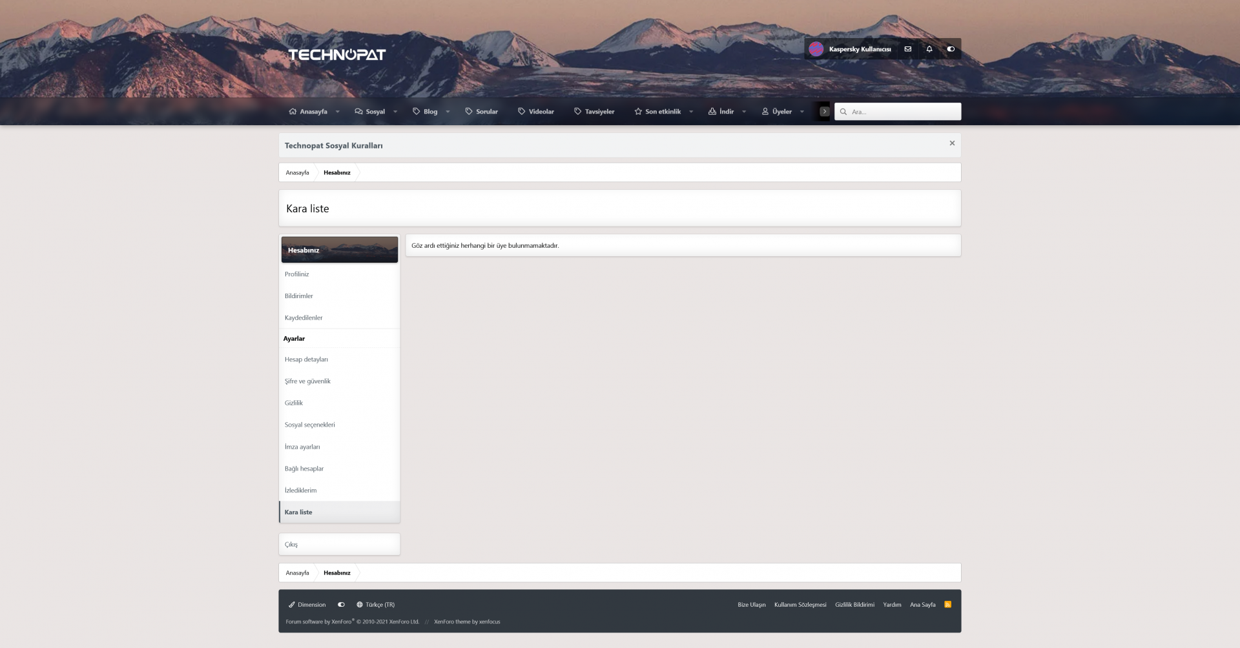Click the Kaspersky Kullanıcısı avatar
The width and height of the screenshot is (1240, 648).
(x=816, y=49)
